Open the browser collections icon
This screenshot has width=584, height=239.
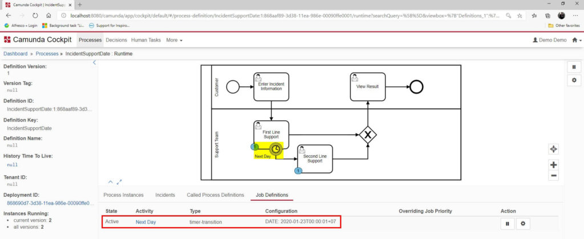pos(548,15)
